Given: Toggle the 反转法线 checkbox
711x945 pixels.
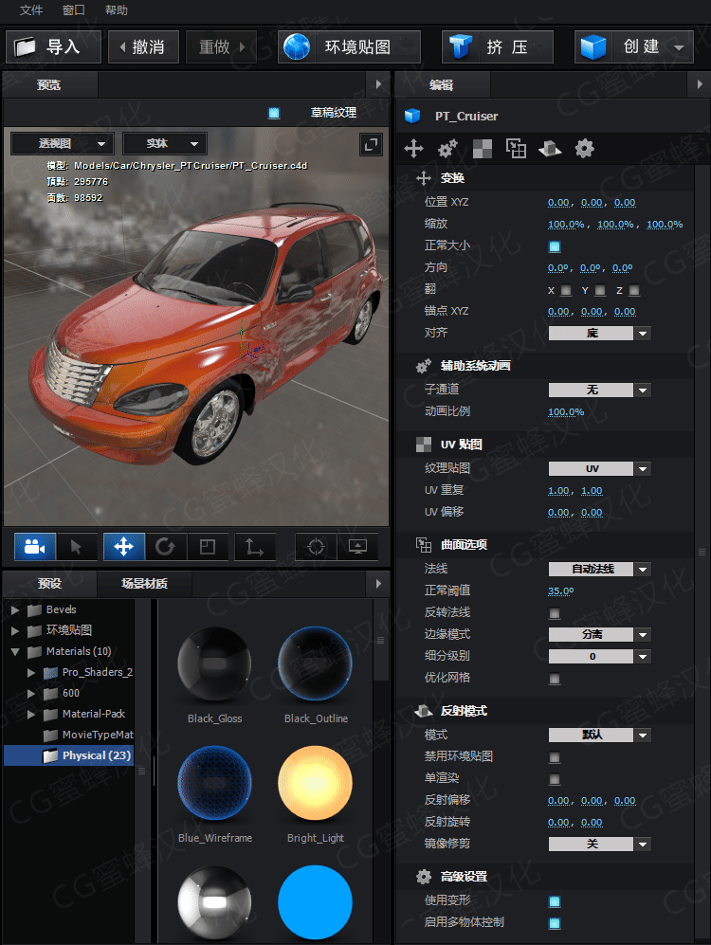Looking at the screenshot, I should tap(555, 613).
